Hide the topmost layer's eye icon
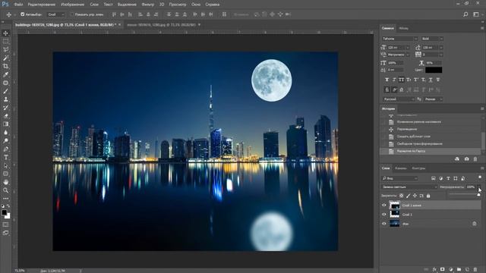The height and width of the screenshot is (273, 486). click(x=384, y=206)
